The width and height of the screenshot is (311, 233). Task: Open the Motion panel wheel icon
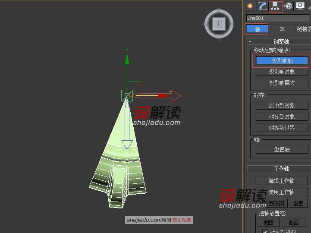[x=288, y=6]
